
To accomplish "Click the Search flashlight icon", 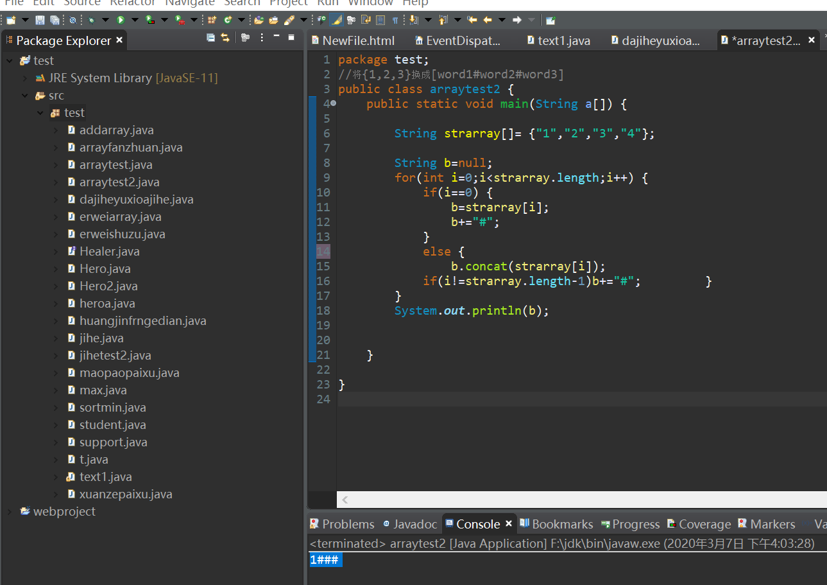I will 289,20.
